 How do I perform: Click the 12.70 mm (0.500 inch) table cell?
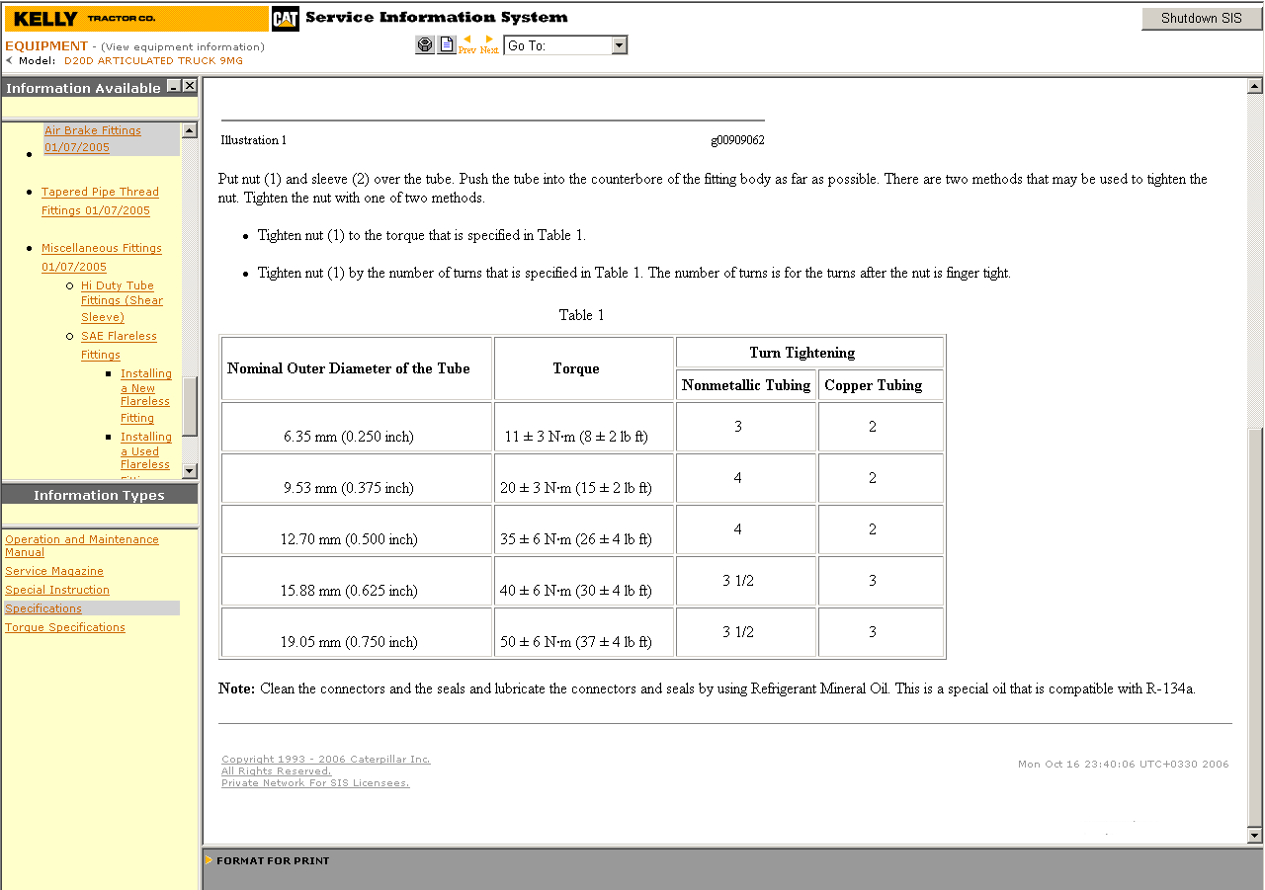[357, 529]
